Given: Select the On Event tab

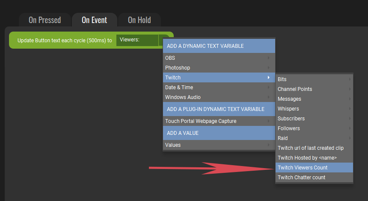Looking at the screenshot, I should click(94, 20).
